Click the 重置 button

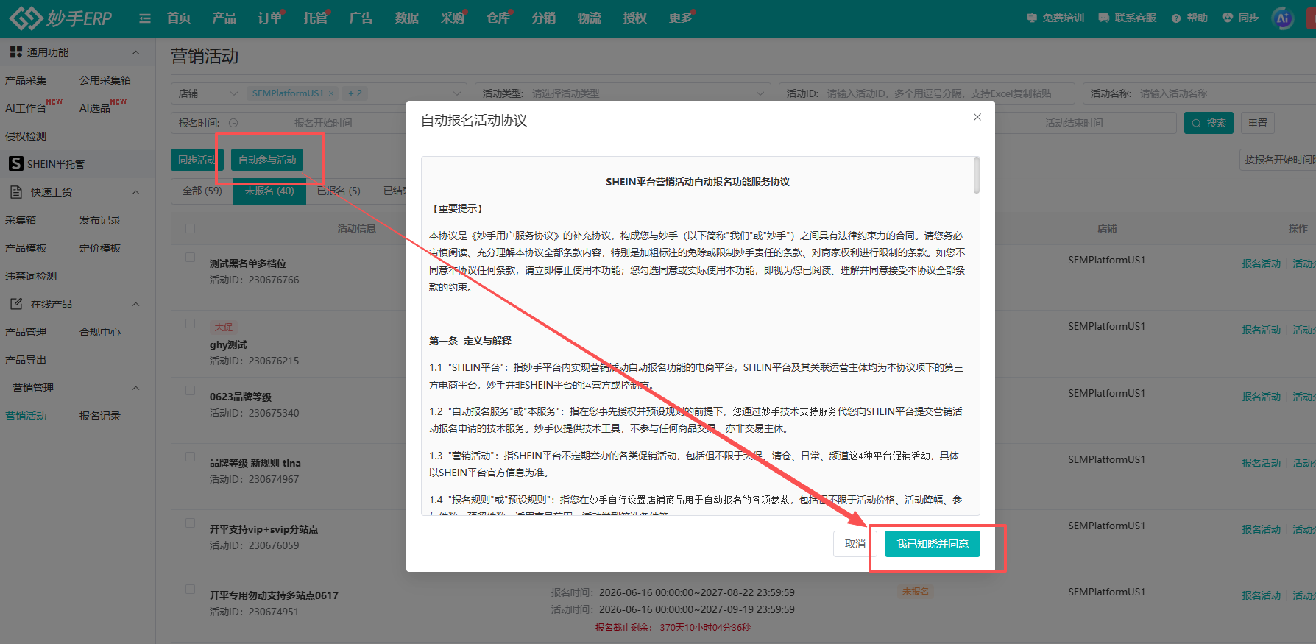coord(1258,123)
